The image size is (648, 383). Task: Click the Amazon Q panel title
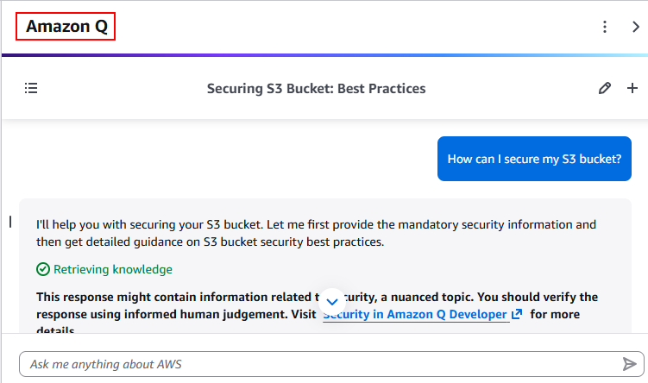[66, 27]
